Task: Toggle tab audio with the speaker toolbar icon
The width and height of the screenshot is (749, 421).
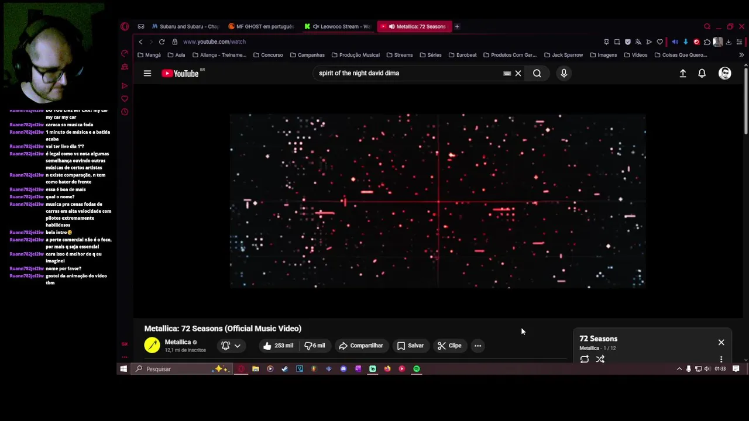Action: point(675,42)
